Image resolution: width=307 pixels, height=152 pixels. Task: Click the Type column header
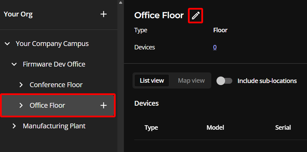[x=151, y=127]
